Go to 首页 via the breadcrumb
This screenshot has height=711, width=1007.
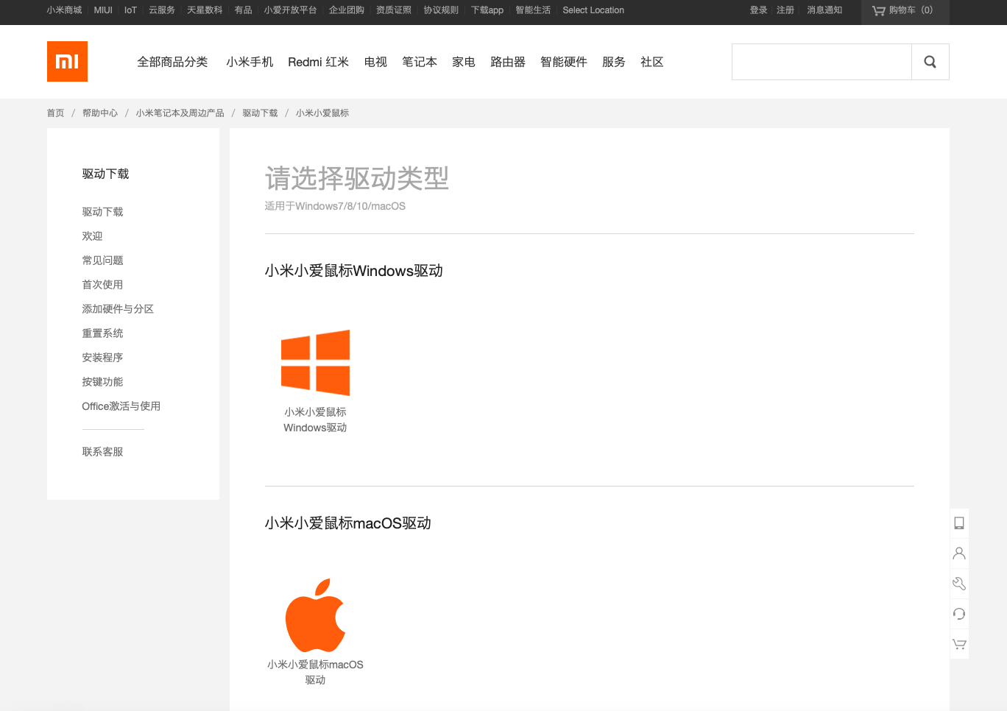coord(55,113)
